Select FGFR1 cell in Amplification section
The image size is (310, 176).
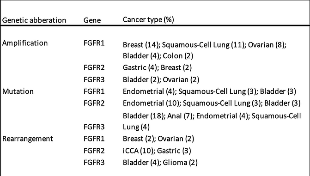click(x=94, y=43)
